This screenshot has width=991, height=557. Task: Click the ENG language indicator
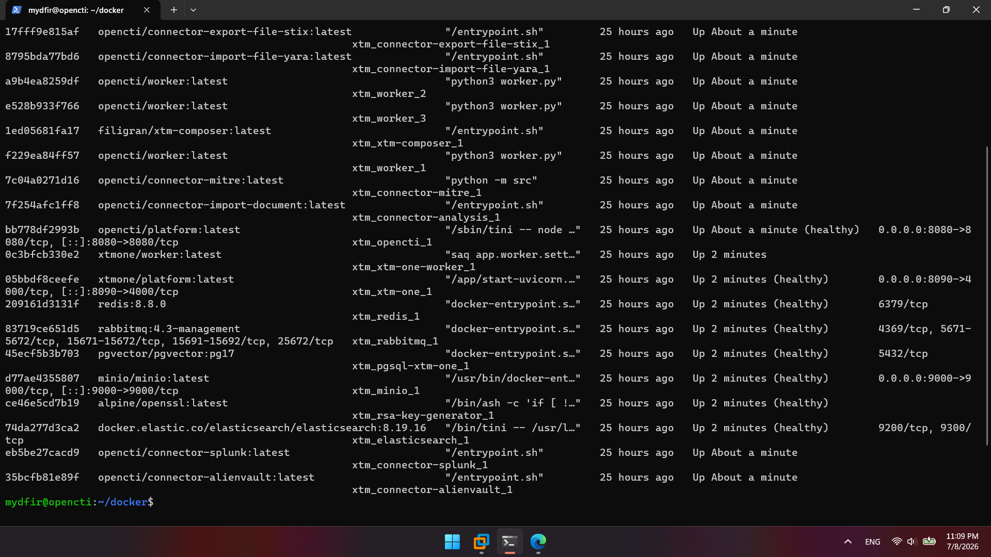click(873, 542)
